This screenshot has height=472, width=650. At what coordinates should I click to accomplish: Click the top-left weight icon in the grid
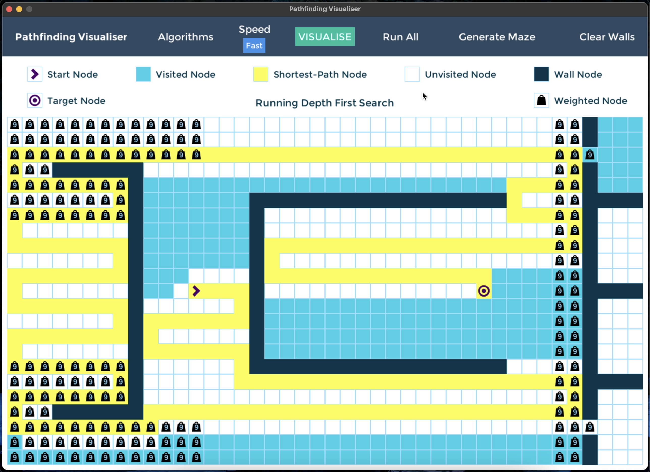15,125
